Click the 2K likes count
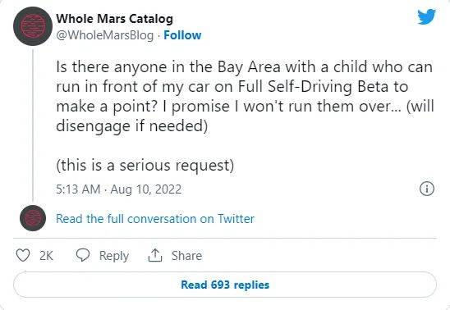Image resolution: width=450 pixels, height=310 pixels. 46,256
